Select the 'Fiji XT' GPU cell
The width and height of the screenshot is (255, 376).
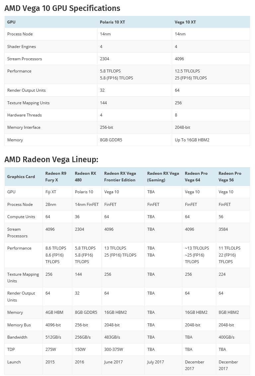51,192
